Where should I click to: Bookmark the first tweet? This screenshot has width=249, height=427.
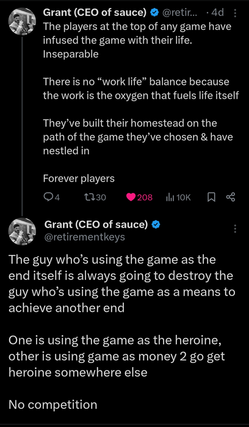211,197
